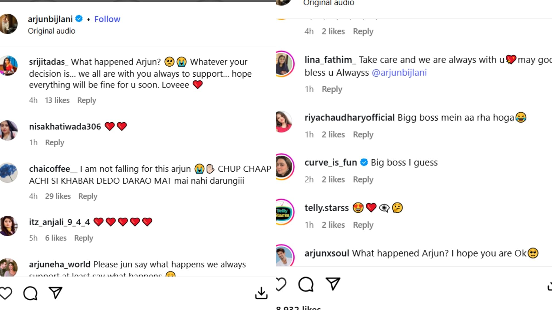Follow arjunbijlani
The image size is (552, 310).
(x=107, y=19)
